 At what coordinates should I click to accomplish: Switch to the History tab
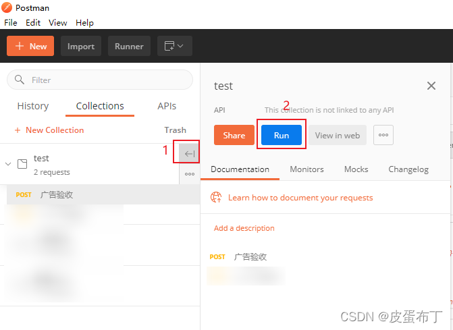(x=33, y=106)
